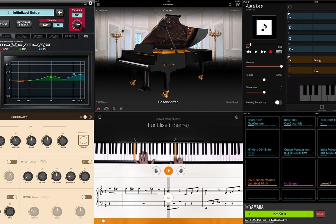Switch to the EFFECT tab
The image size is (336, 224).
click(70, 36)
